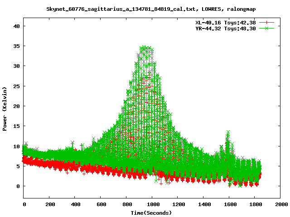The width and height of the screenshot is (290, 217).
Task: Click x-axis tick label 1400
Action: pos(204,204)
